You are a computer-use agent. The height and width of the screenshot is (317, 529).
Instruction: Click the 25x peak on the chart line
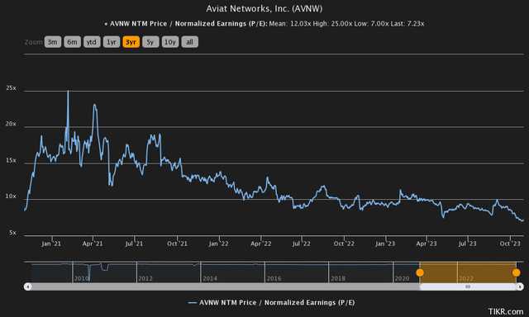pos(68,91)
